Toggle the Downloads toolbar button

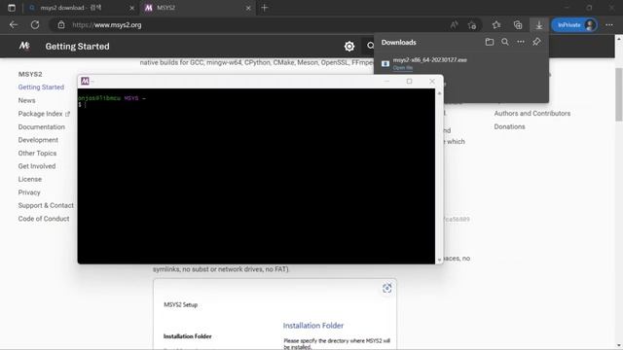pyautogui.click(x=539, y=25)
